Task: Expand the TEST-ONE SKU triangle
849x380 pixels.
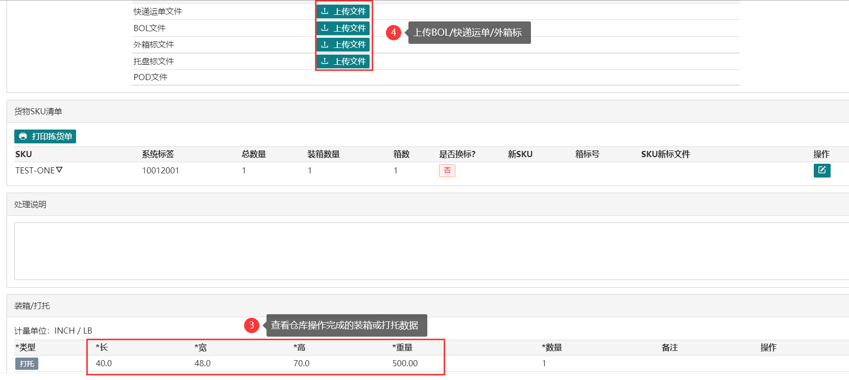Action: tap(59, 170)
